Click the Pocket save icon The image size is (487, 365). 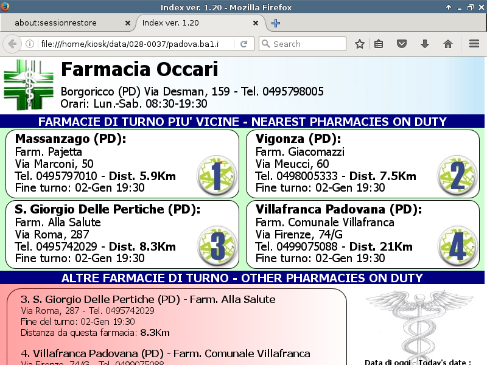(x=402, y=44)
